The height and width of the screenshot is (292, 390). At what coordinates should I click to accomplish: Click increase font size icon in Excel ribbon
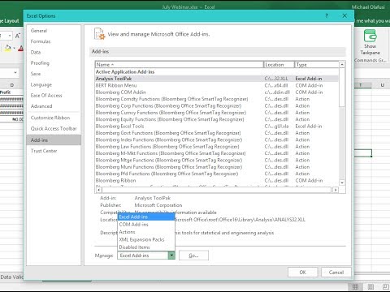tap(18, 36)
